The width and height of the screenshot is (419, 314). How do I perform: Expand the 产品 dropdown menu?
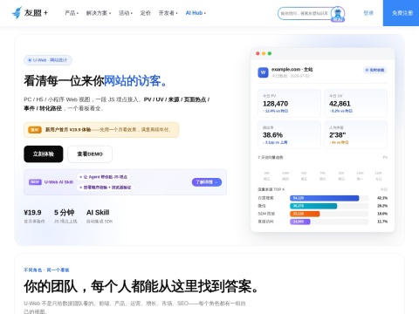[x=72, y=13]
